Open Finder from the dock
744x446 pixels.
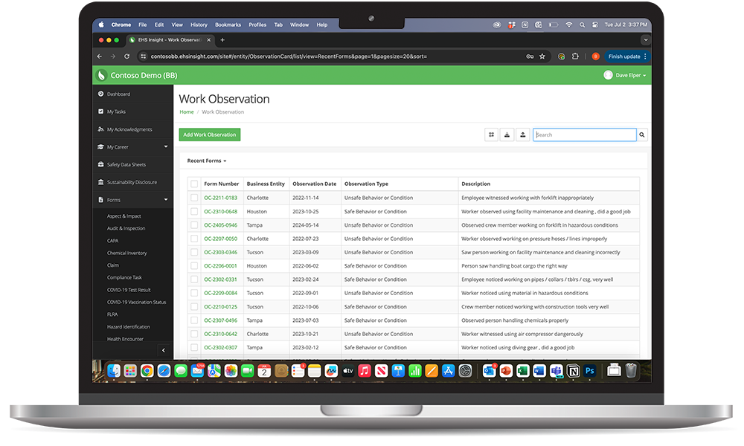coord(113,371)
